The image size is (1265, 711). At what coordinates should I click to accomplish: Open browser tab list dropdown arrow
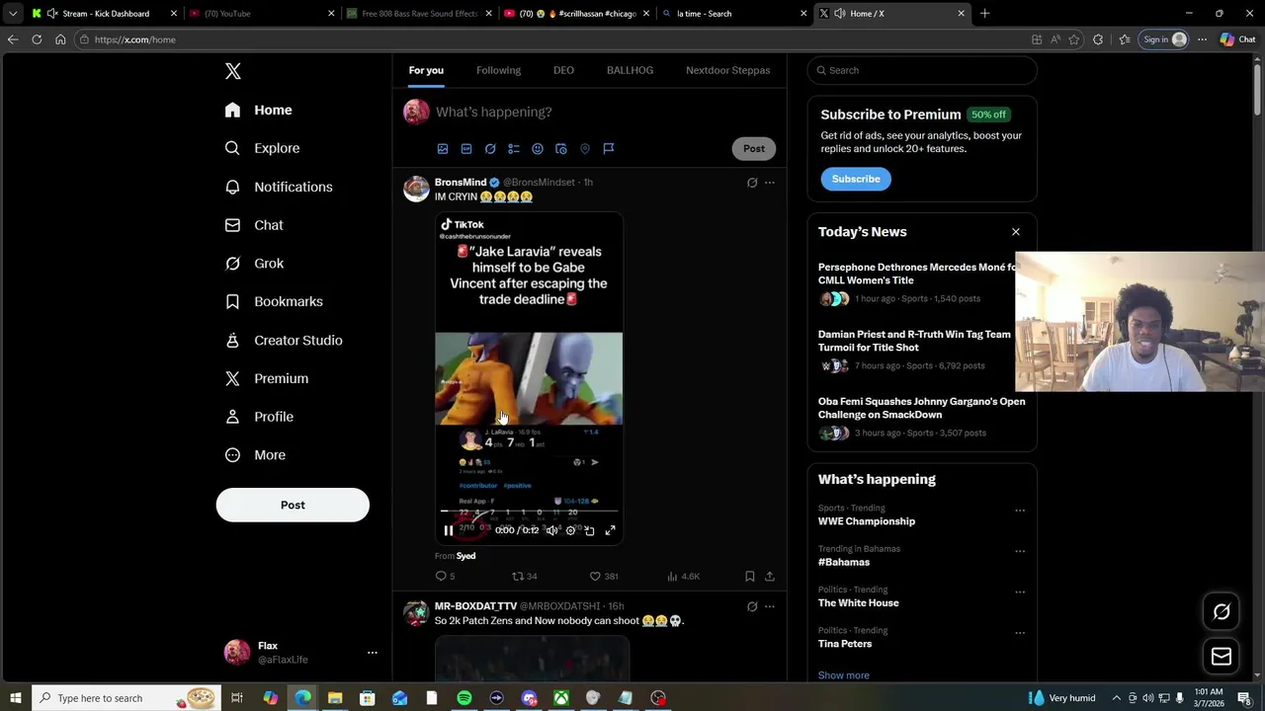click(x=12, y=14)
